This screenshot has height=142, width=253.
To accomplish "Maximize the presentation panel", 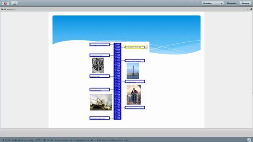I will pos(251,9).
